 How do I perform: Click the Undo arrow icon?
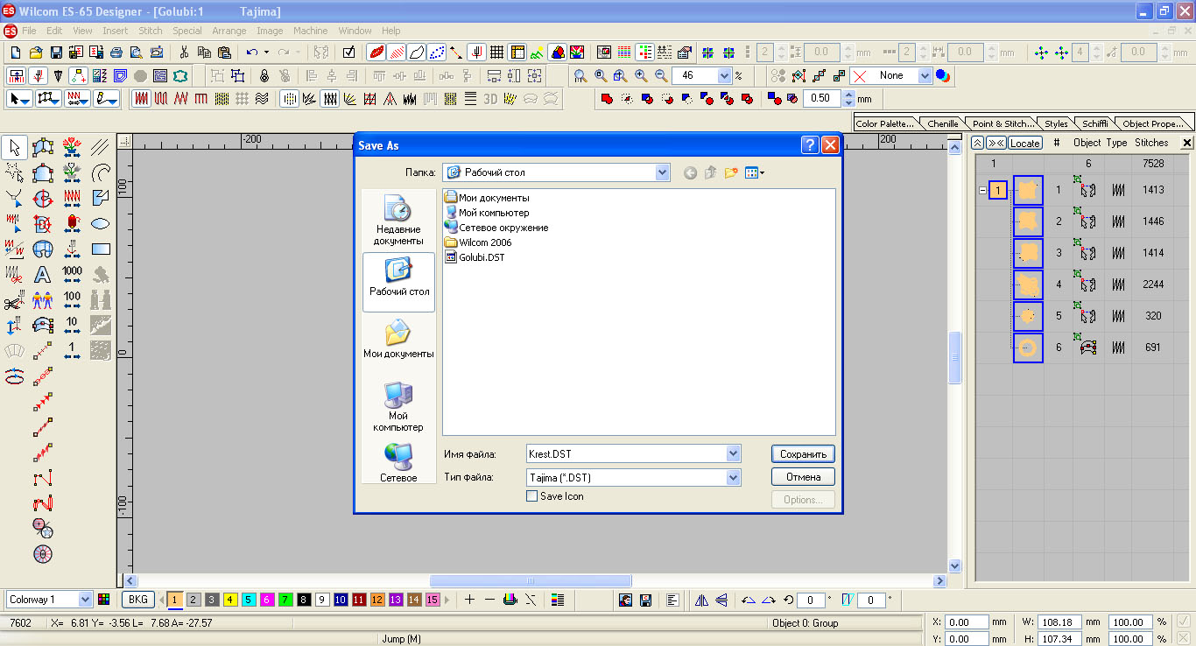tap(252, 53)
